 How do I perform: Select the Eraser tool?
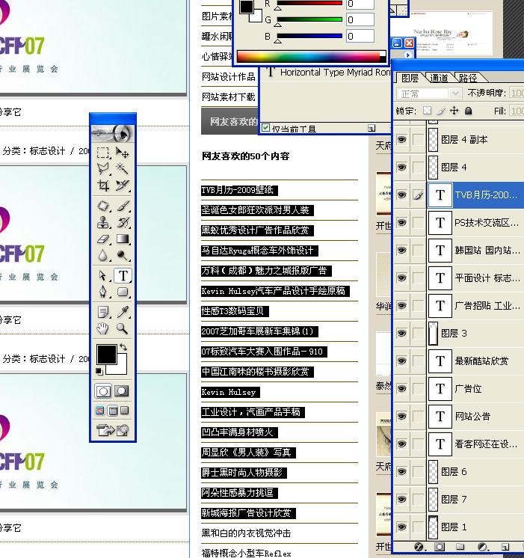pos(103,239)
